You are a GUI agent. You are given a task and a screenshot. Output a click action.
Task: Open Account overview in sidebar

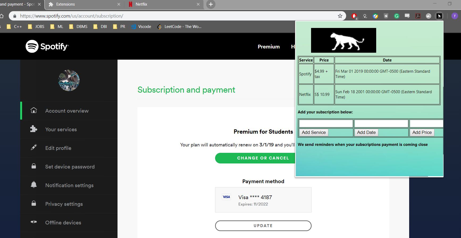[69, 111]
